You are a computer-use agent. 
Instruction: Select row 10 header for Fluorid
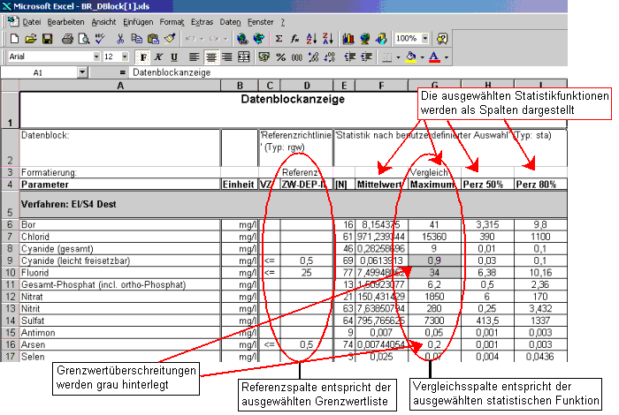pyautogui.click(x=9, y=274)
